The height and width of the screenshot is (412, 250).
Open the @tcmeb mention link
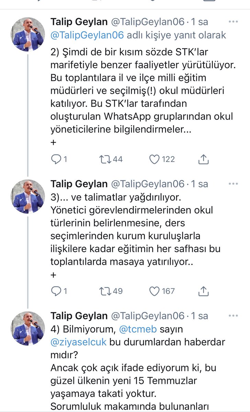click(138, 329)
